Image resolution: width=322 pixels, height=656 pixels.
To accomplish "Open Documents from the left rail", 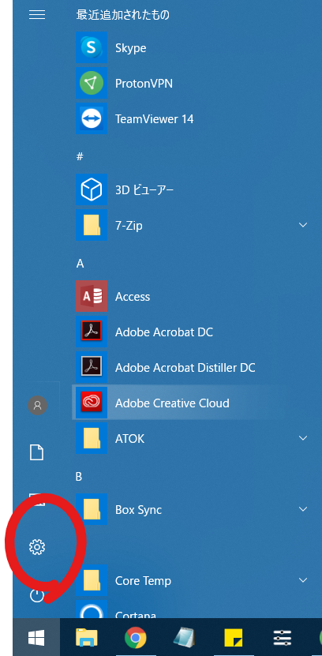I will pos(37,452).
